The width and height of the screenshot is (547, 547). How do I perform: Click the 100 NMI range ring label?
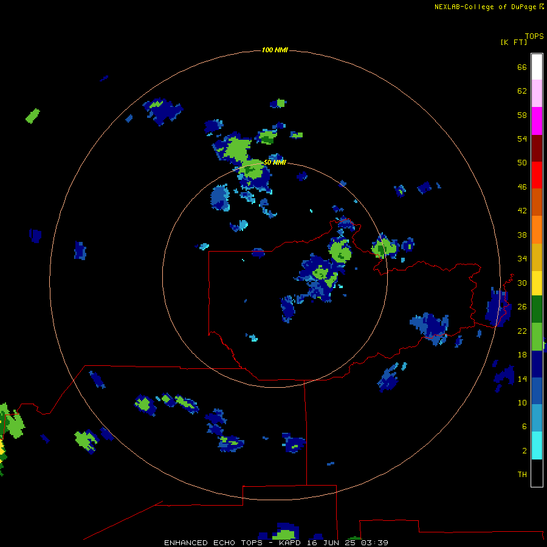275,50
